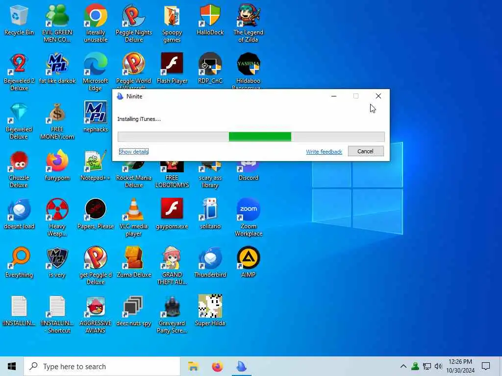Open the network tray icon

pyautogui.click(x=427, y=366)
